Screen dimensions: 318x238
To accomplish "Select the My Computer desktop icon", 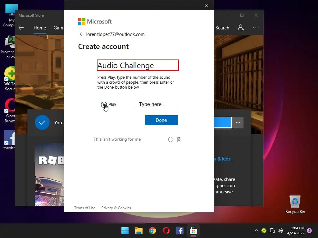I will click(x=9, y=15).
